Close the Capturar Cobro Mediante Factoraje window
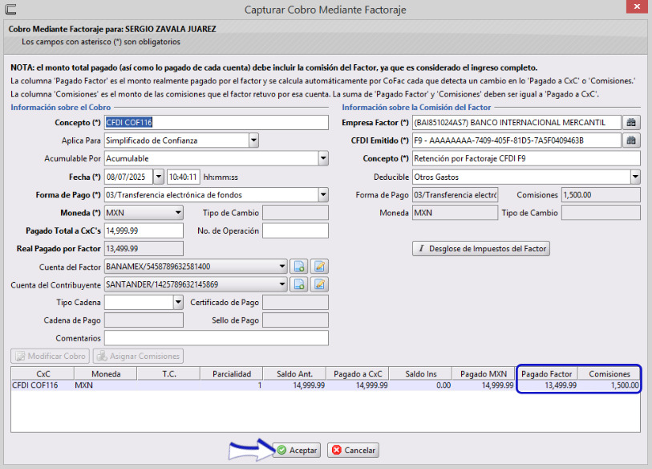 (x=637, y=6)
